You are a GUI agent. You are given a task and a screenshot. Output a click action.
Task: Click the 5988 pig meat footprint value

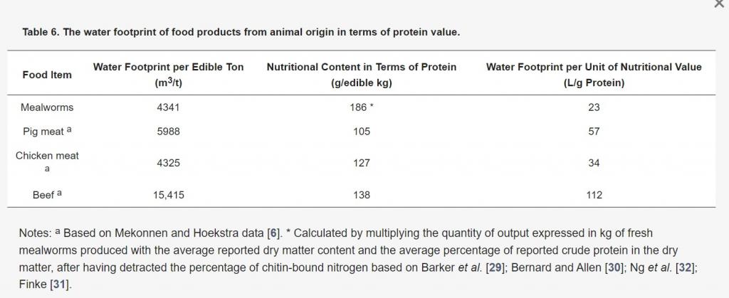[x=168, y=132]
